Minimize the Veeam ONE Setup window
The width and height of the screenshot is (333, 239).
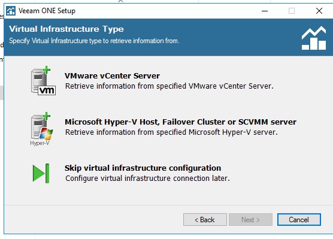pyautogui.click(x=265, y=11)
